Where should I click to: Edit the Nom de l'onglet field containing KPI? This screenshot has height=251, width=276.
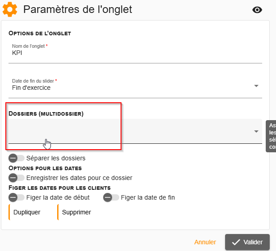click(135, 53)
